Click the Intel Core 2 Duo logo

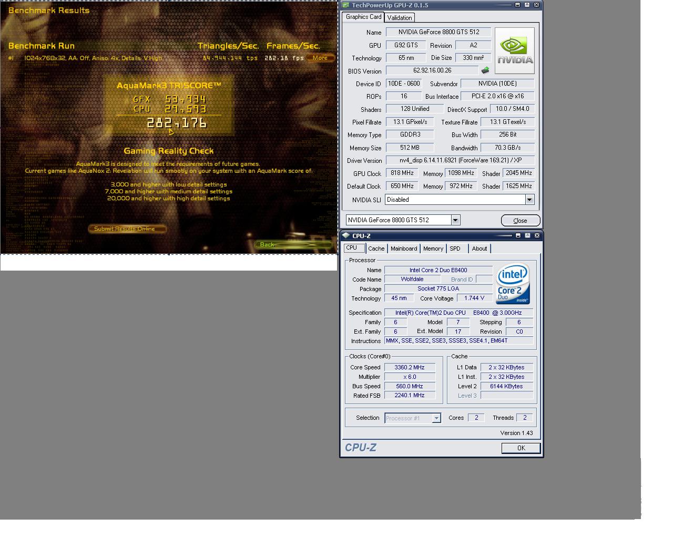click(x=513, y=284)
